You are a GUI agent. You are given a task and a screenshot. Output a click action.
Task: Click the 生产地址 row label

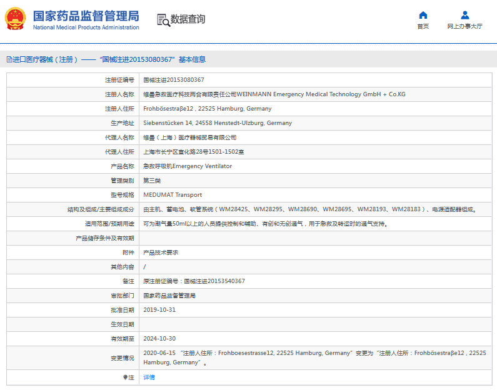(123, 123)
